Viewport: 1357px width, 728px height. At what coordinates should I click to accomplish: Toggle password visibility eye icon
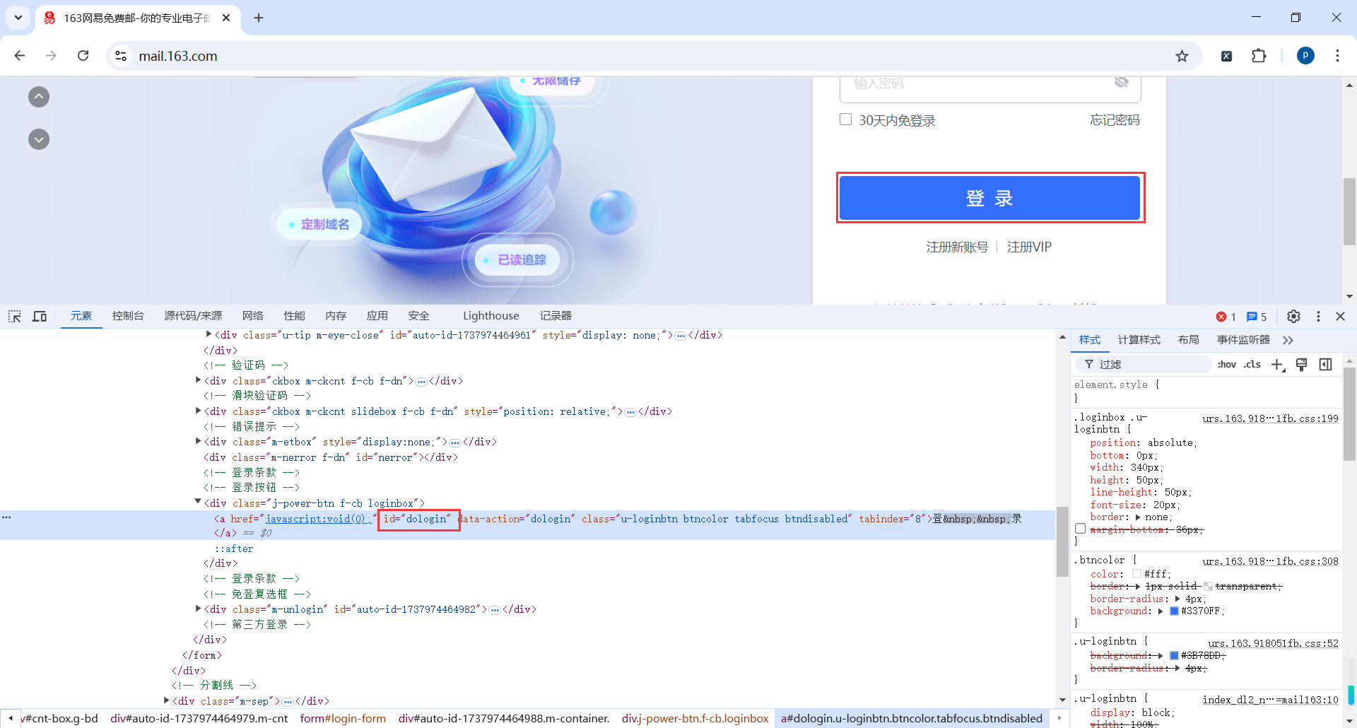1121,83
